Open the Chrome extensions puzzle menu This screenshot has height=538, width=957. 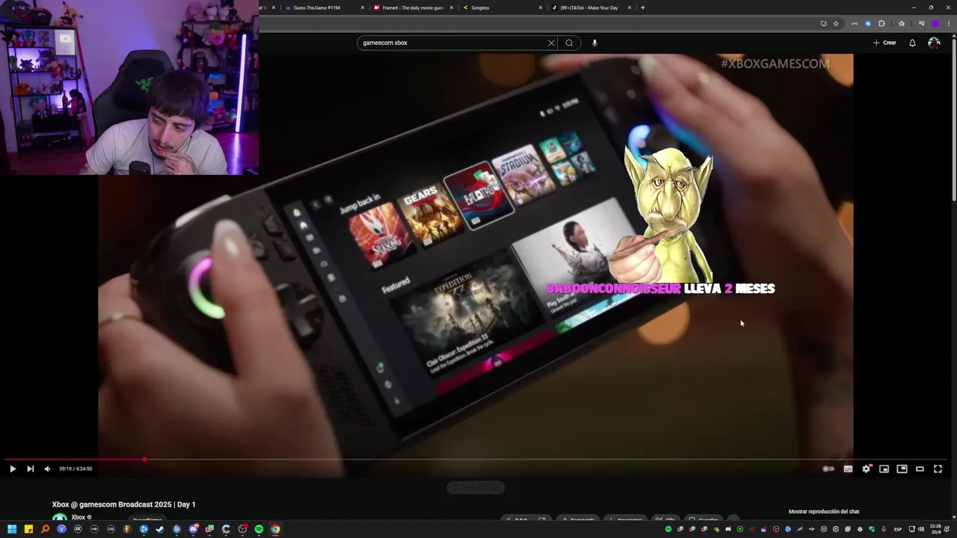click(881, 23)
